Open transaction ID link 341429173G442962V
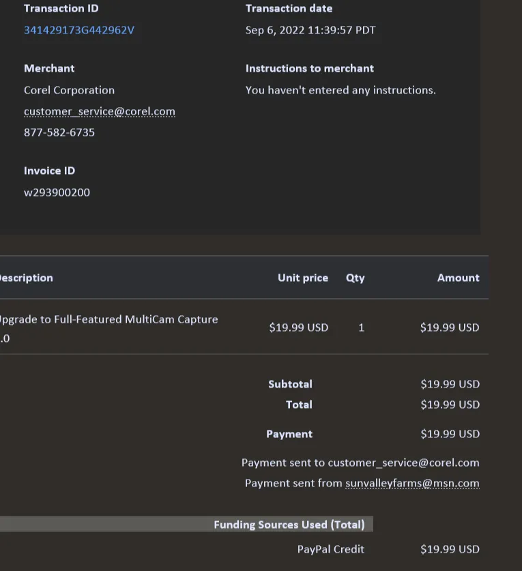 point(79,30)
